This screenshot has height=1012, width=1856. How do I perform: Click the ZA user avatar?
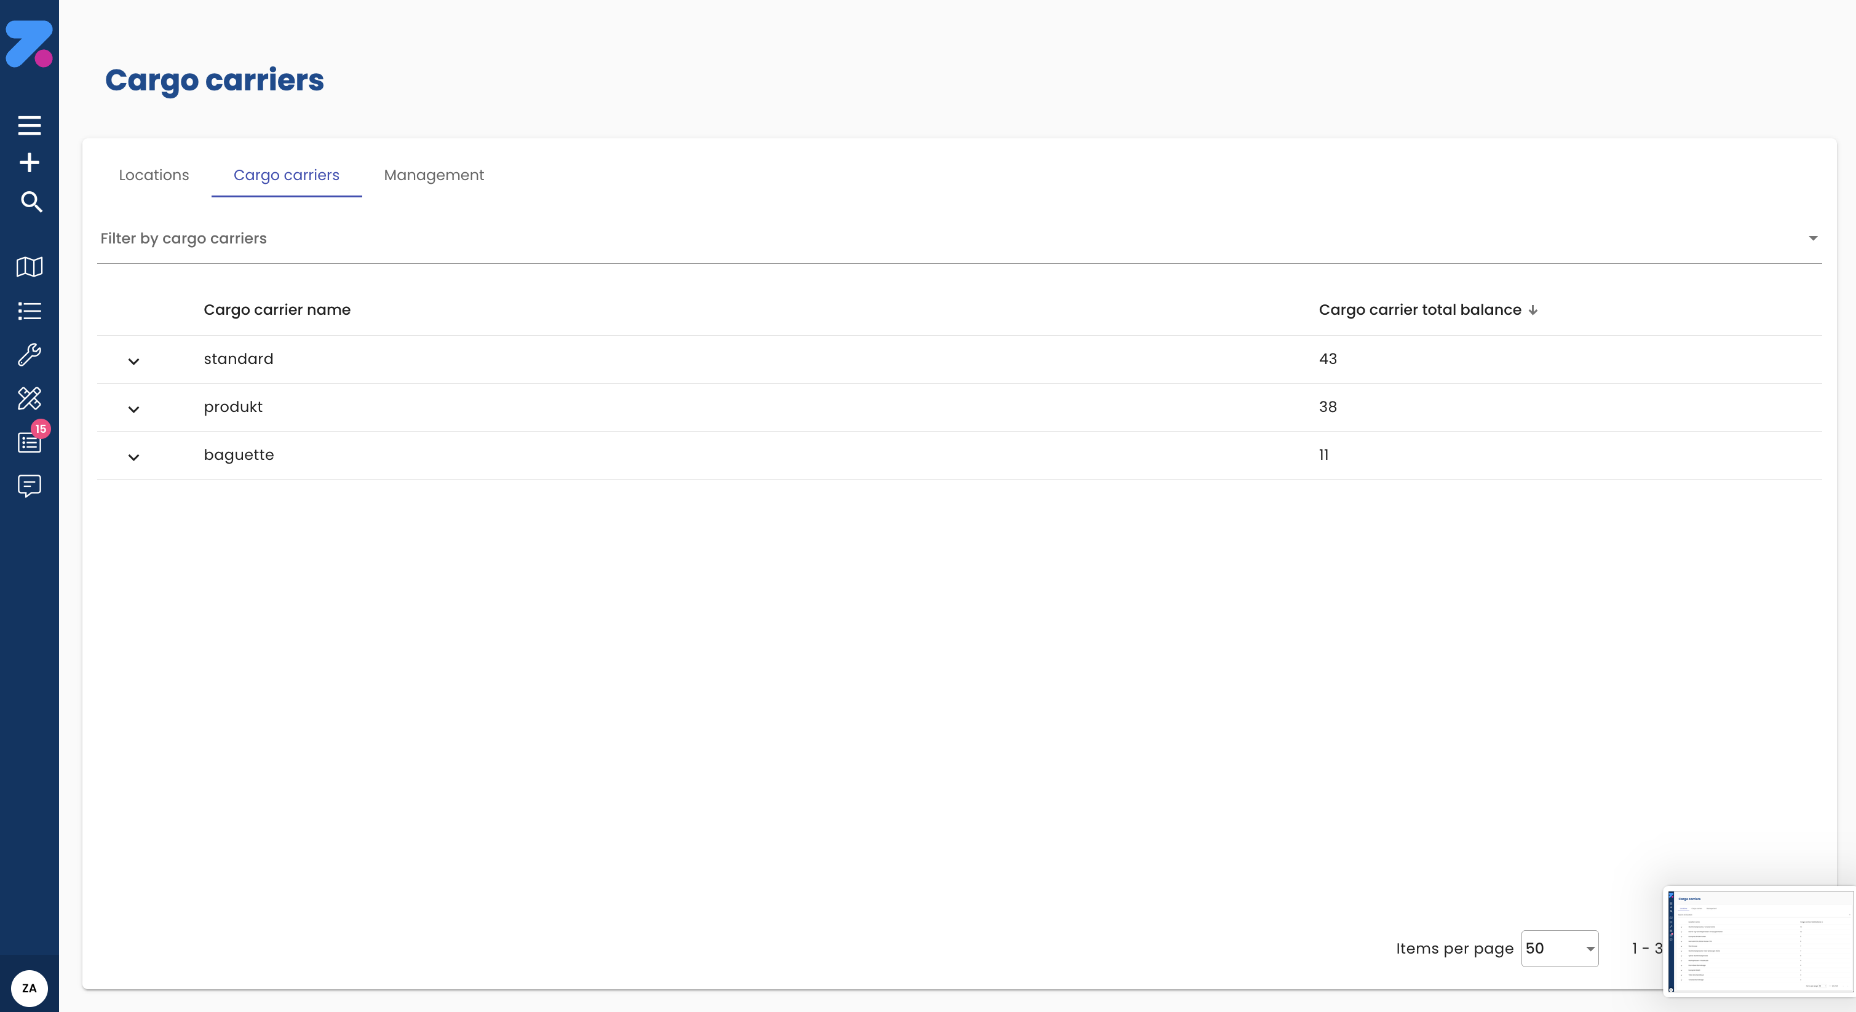click(x=29, y=987)
